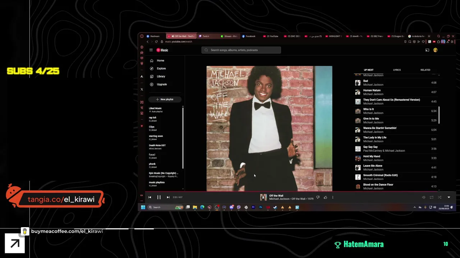Like the song Off the Wall
460x258 pixels.
(325, 197)
